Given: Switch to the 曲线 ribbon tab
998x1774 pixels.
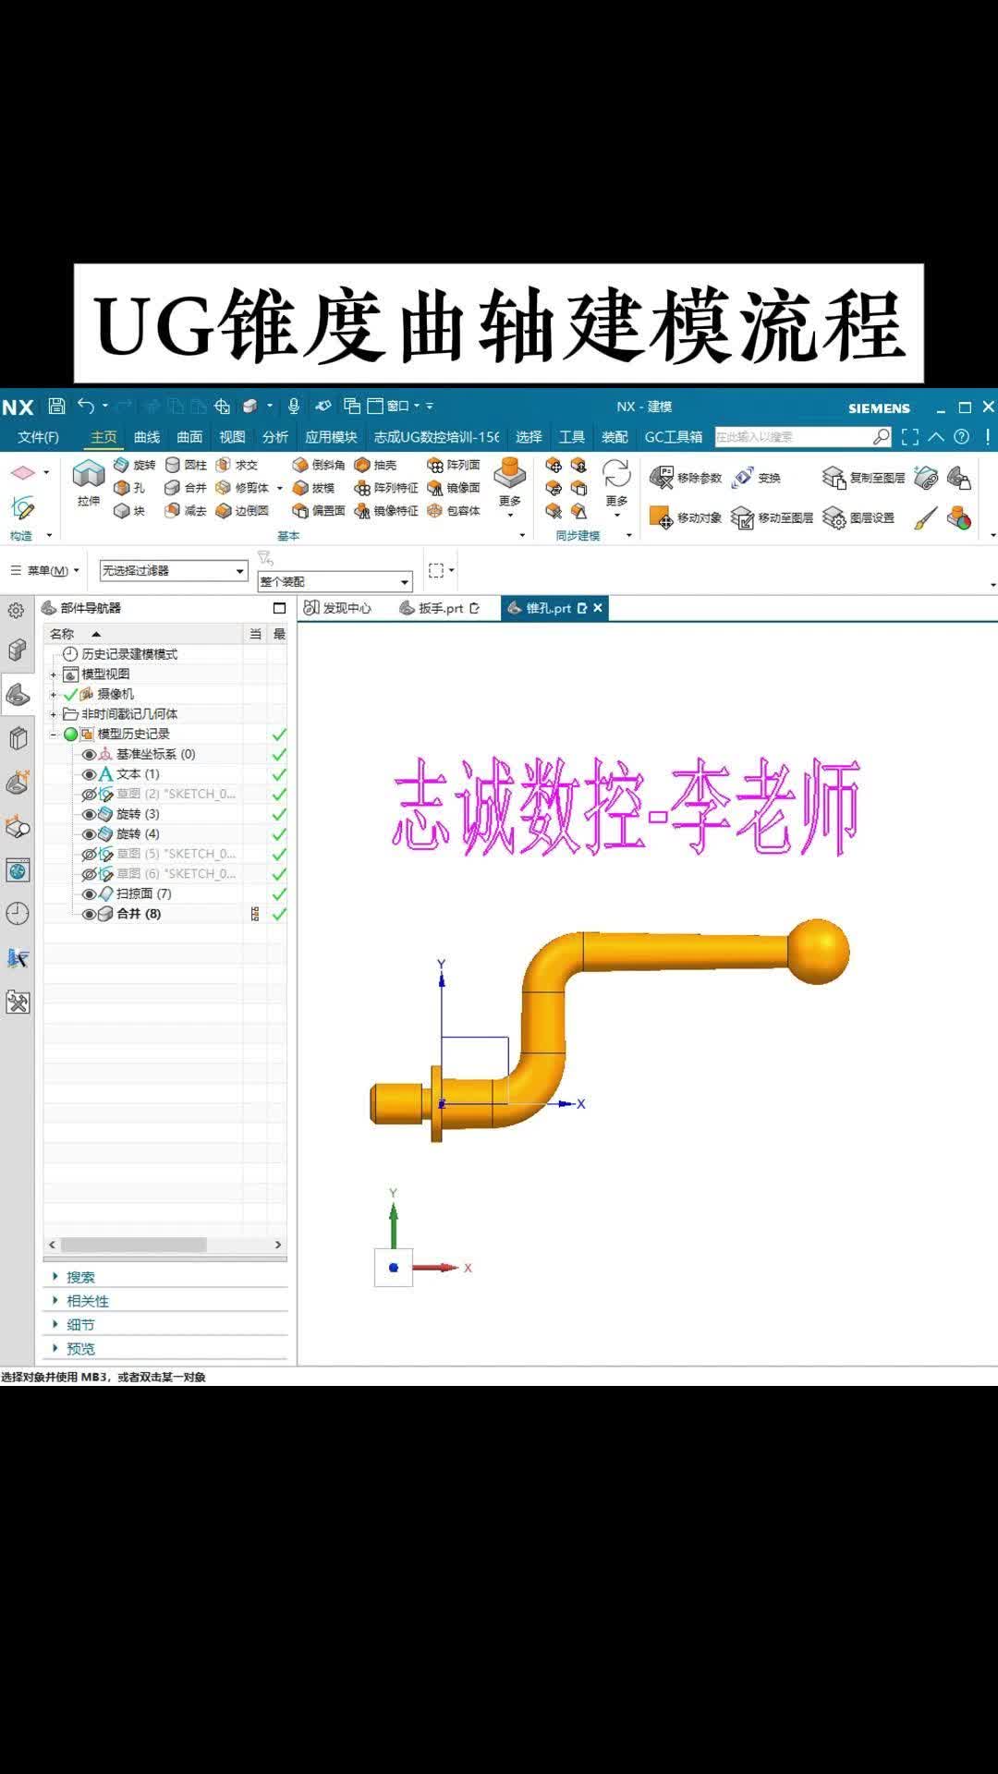Looking at the screenshot, I should (147, 437).
